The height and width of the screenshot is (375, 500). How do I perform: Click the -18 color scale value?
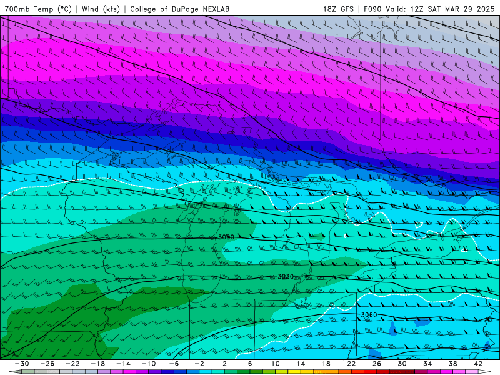tap(98, 364)
